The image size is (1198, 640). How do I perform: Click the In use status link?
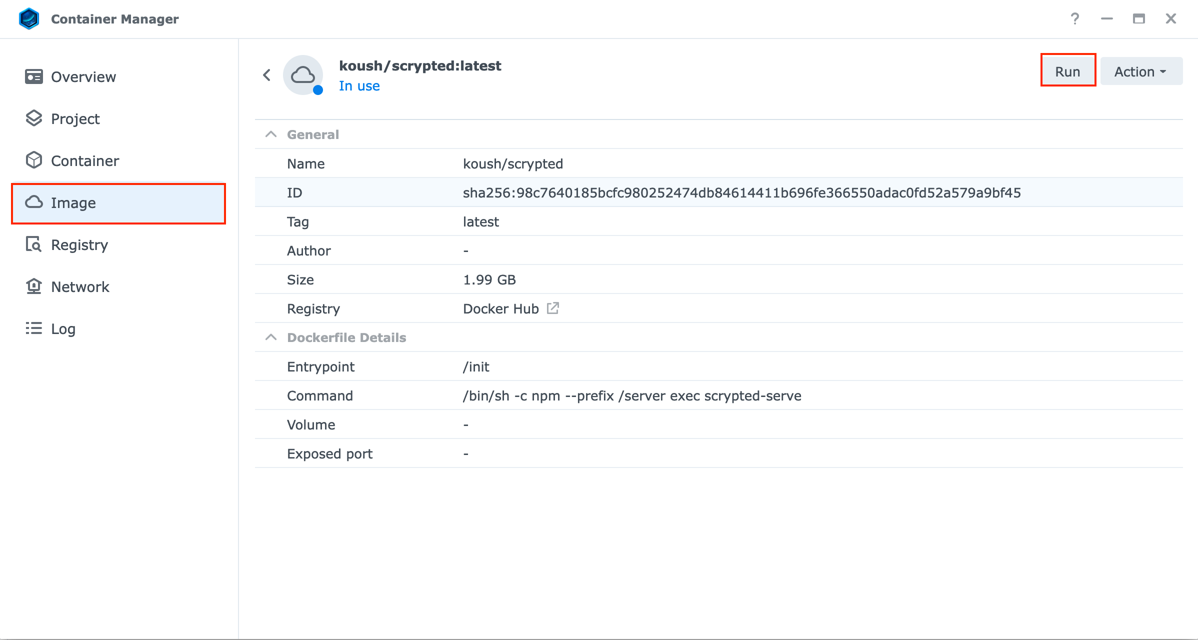(x=359, y=85)
